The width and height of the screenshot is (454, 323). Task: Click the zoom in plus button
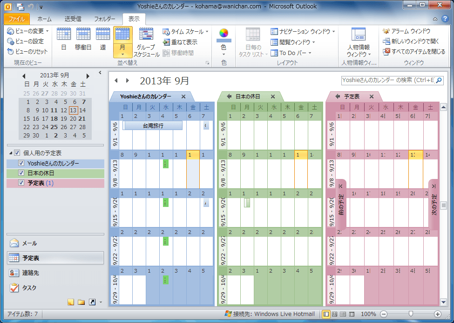438,314
